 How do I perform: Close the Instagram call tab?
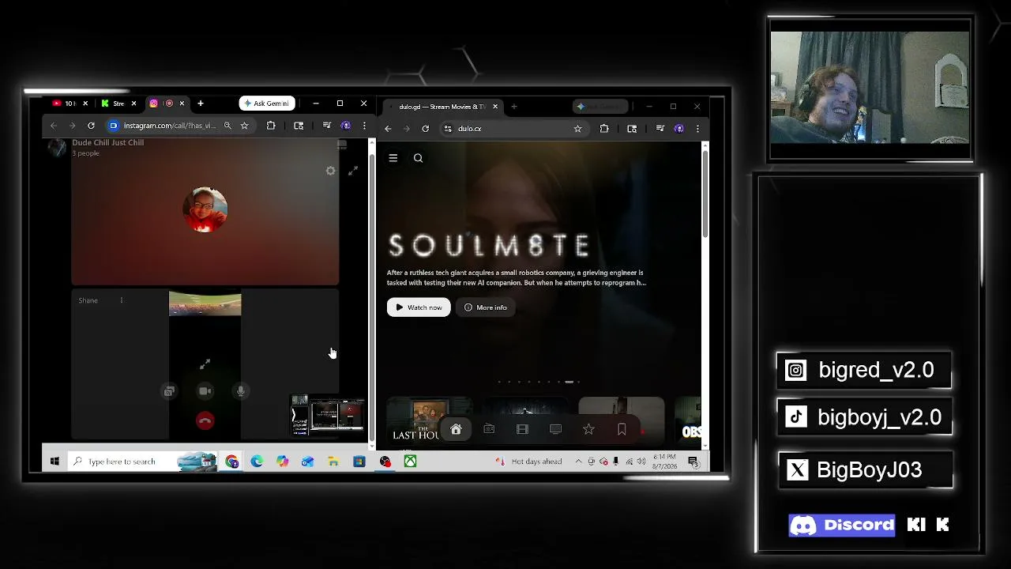click(x=182, y=104)
